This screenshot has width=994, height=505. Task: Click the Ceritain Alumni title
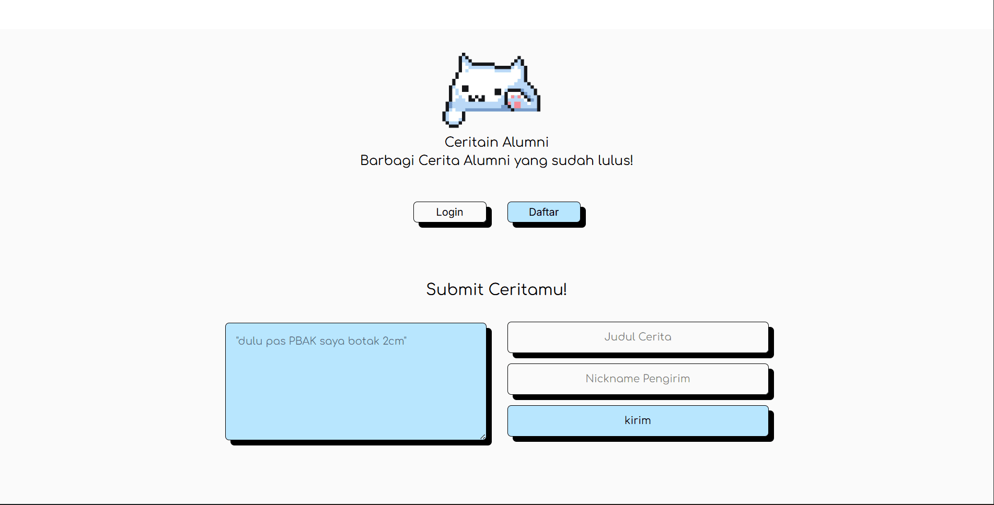coord(496,142)
